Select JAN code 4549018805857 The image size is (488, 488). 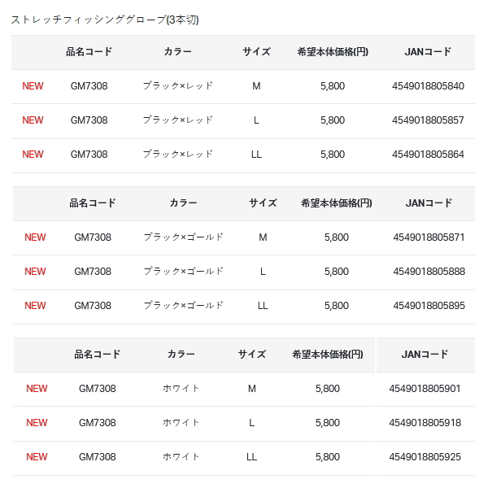click(428, 120)
